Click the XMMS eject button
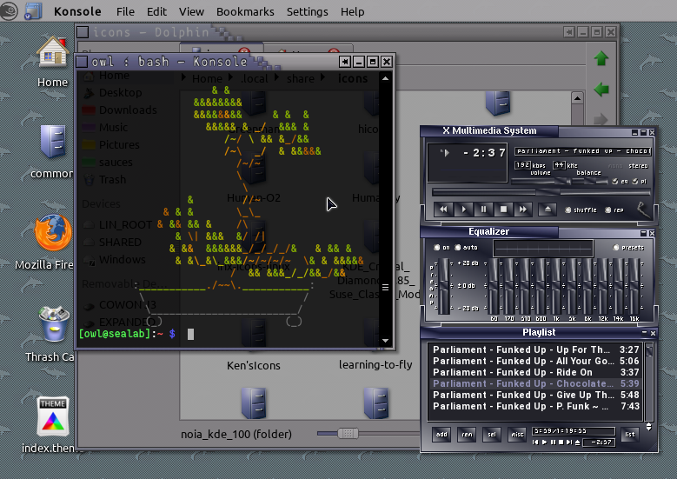Screen dimensions: 677x479 click(548, 210)
